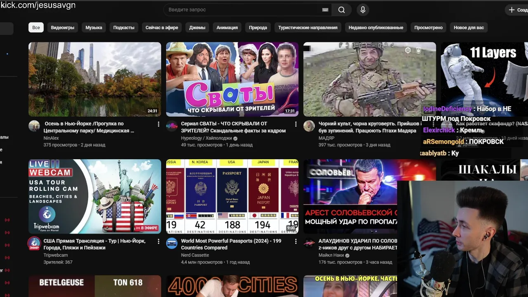Go to Nerd Cassette channel name link

point(195,255)
